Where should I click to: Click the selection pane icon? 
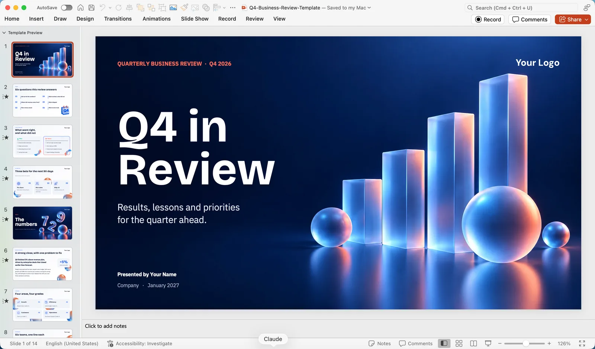pos(162,7)
